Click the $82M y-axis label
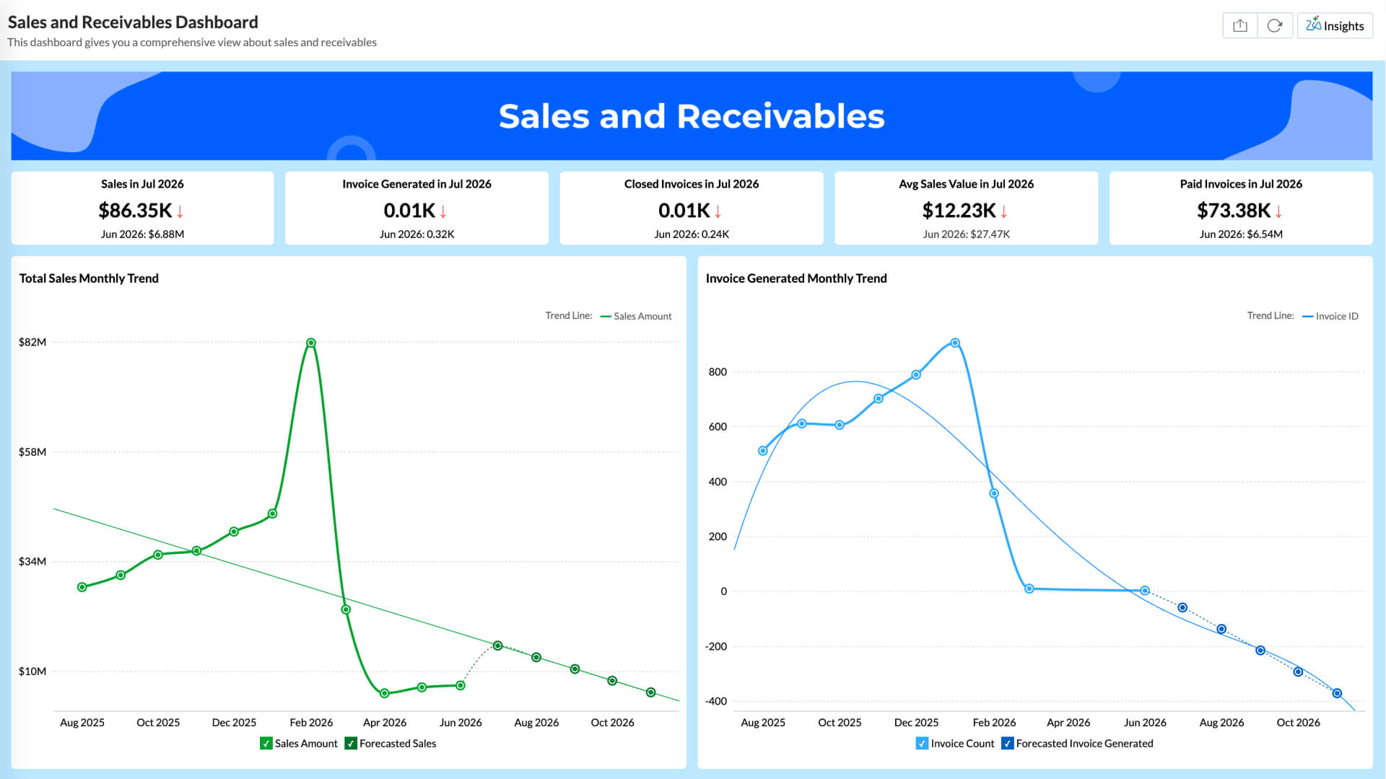The image size is (1386, 779). pyautogui.click(x=32, y=342)
